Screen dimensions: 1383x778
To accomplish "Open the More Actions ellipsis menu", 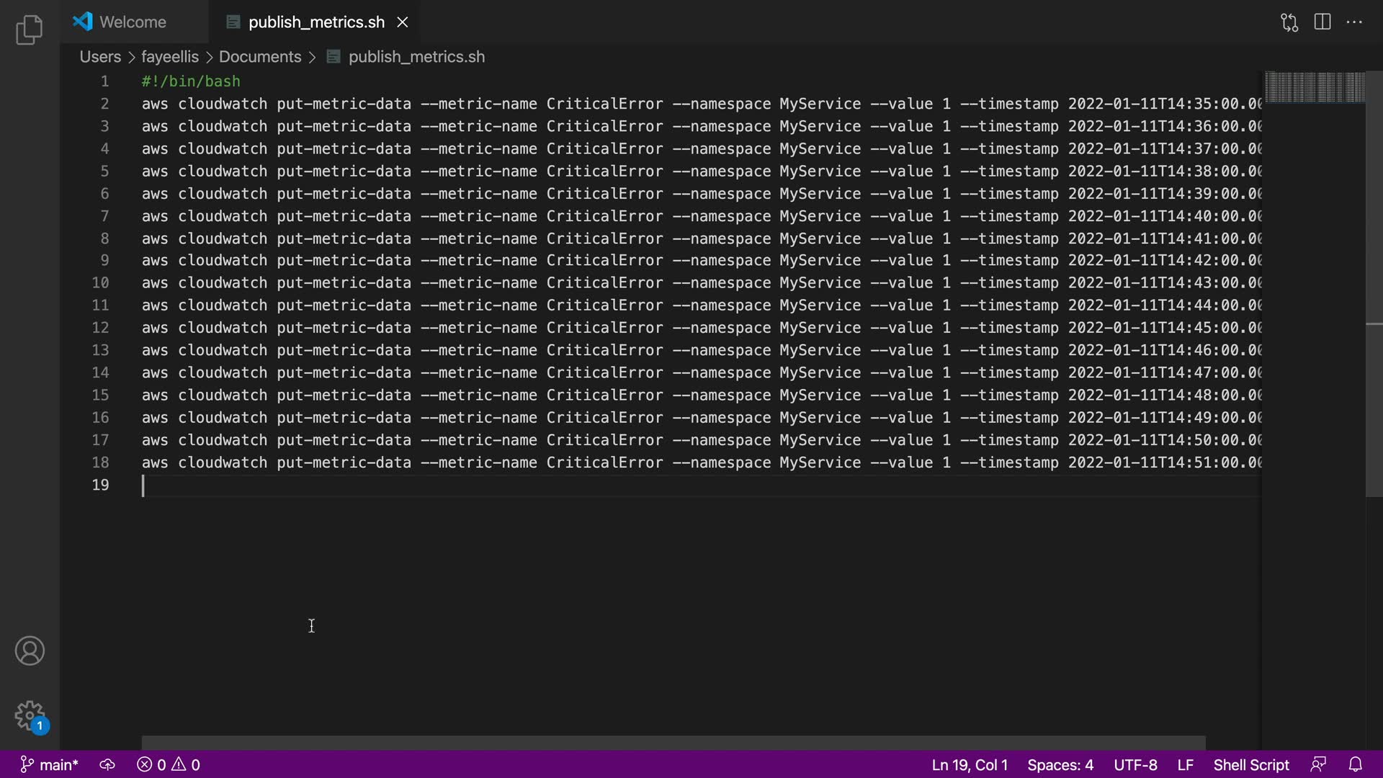I will 1354,22.
